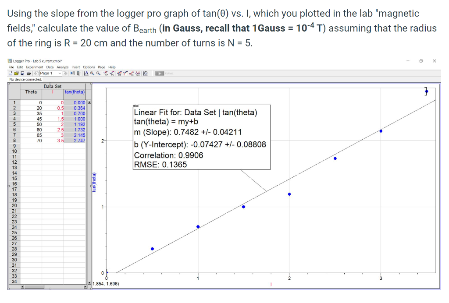Toggle the Tangent tool
Viewport: 449px width, 303px height.
click(x=111, y=73)
